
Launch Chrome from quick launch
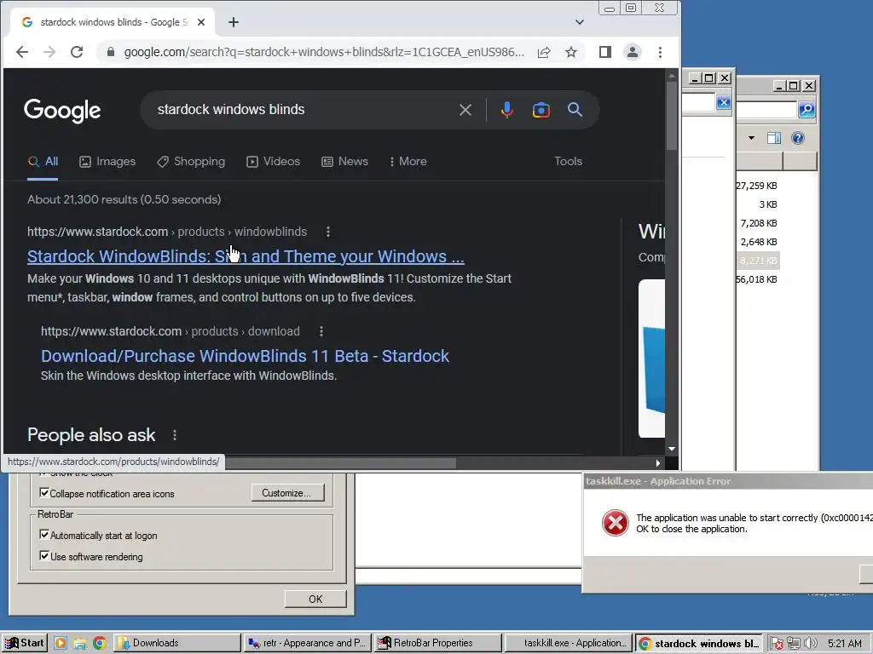(x=100, y=644)
